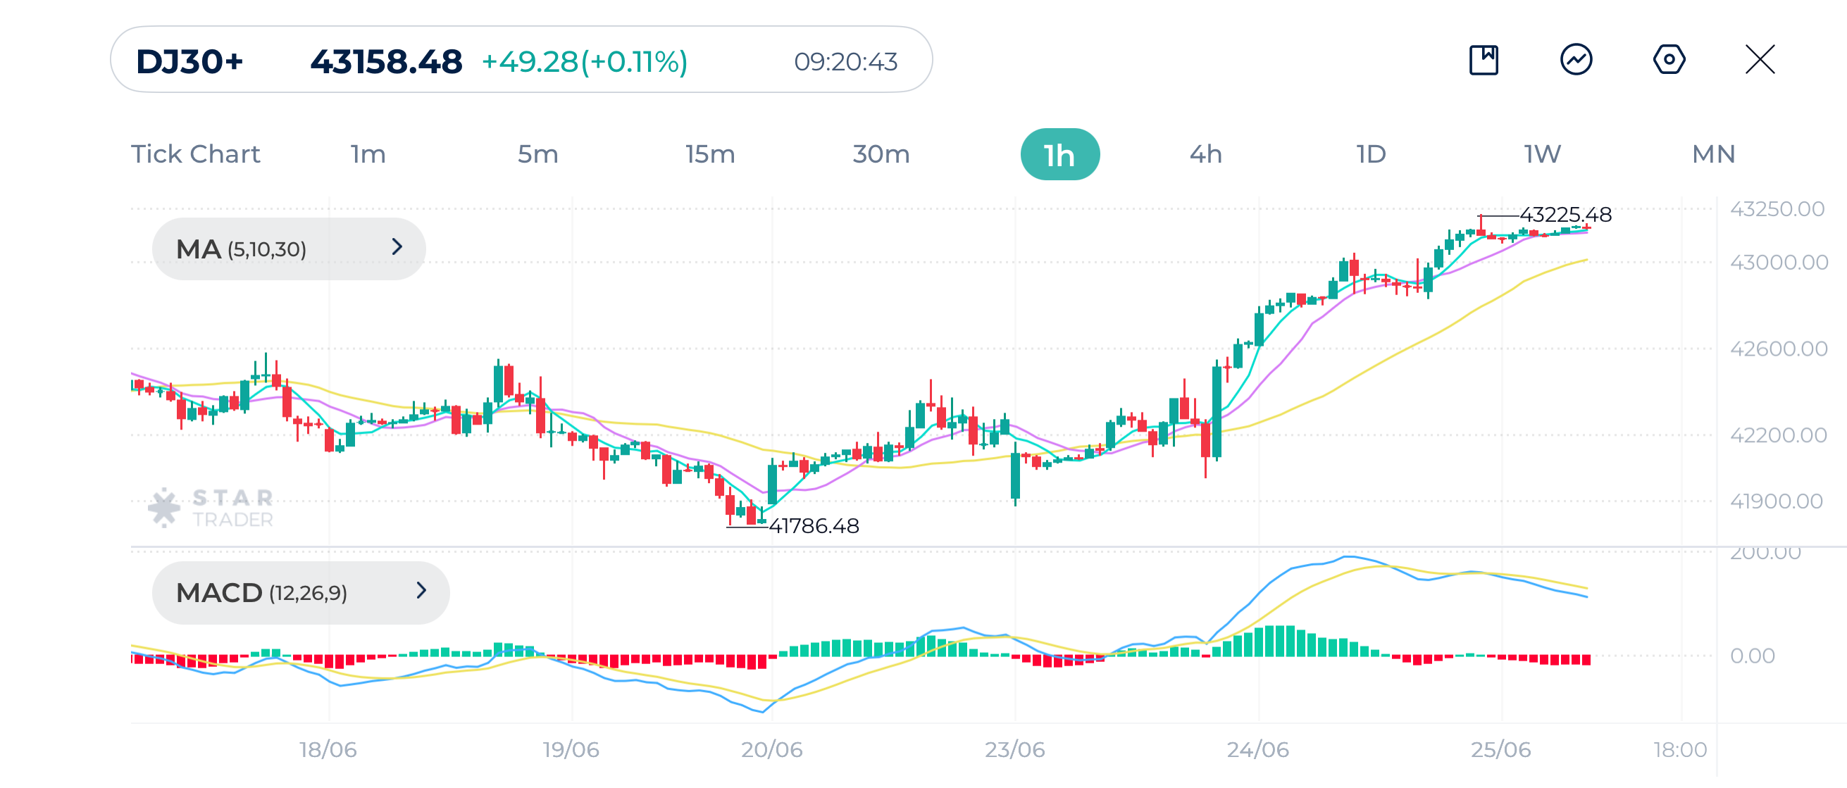The width and height of the screenshot is (1847, 788).
Task: Switch to the 1W timeframe tab
Action: [1540, 153]
